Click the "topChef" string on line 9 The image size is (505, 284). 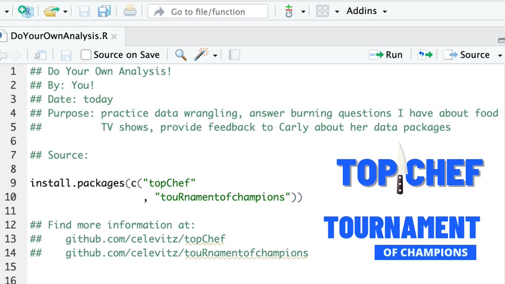click(x=169, y=183)
